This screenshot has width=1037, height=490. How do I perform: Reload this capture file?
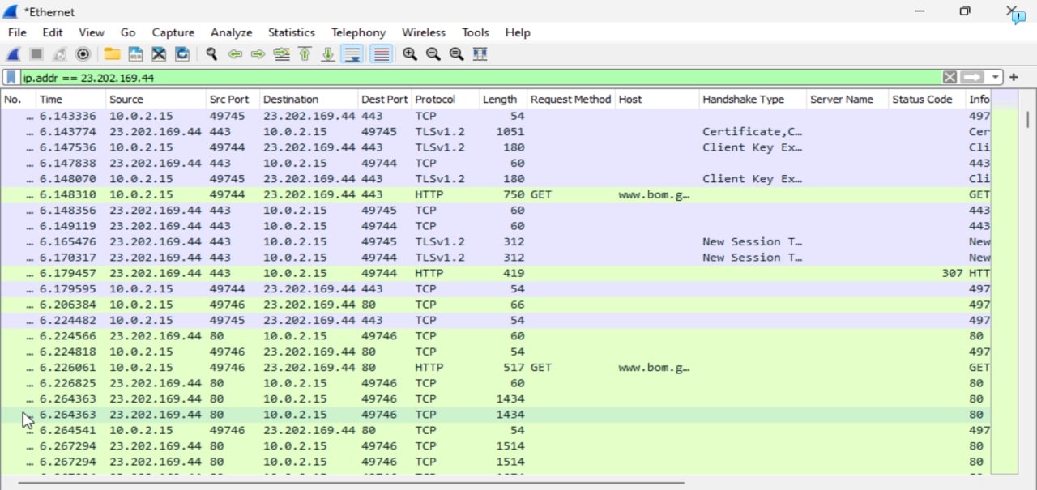click(x=182, y=54)
